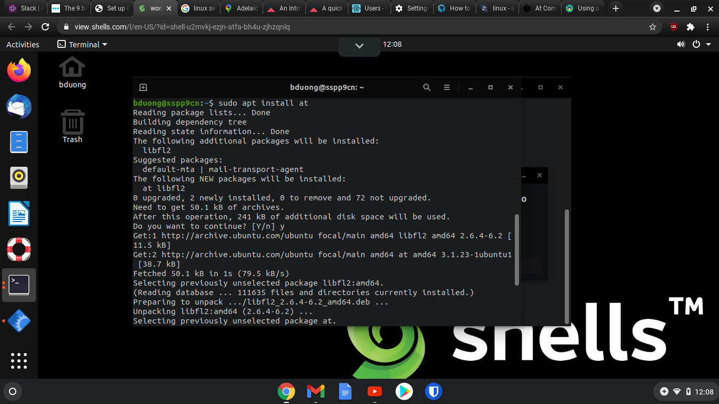Click the uBlock Origin extension icon

[674, 27]
